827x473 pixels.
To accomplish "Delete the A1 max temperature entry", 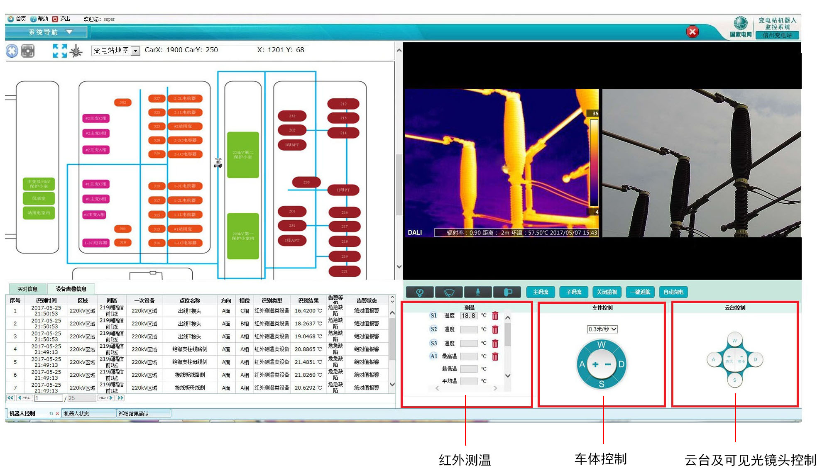I will coord(495,356).
